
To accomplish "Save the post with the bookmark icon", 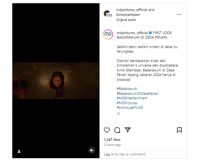I will pos(179,130).
